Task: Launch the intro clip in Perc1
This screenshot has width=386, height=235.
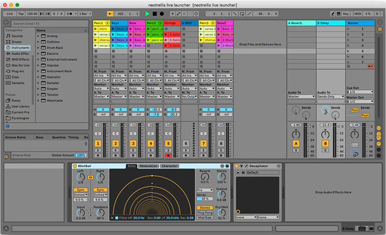Action: click(x=95, y=29)
